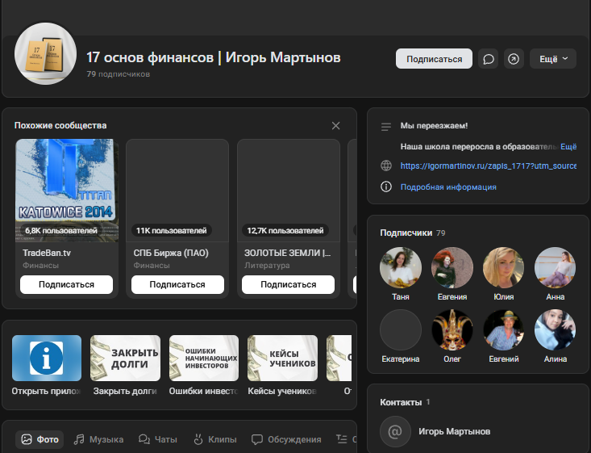Click the 11K пользователей badge
The width and height of the screenshot is (591, 453).
[172, 231]
